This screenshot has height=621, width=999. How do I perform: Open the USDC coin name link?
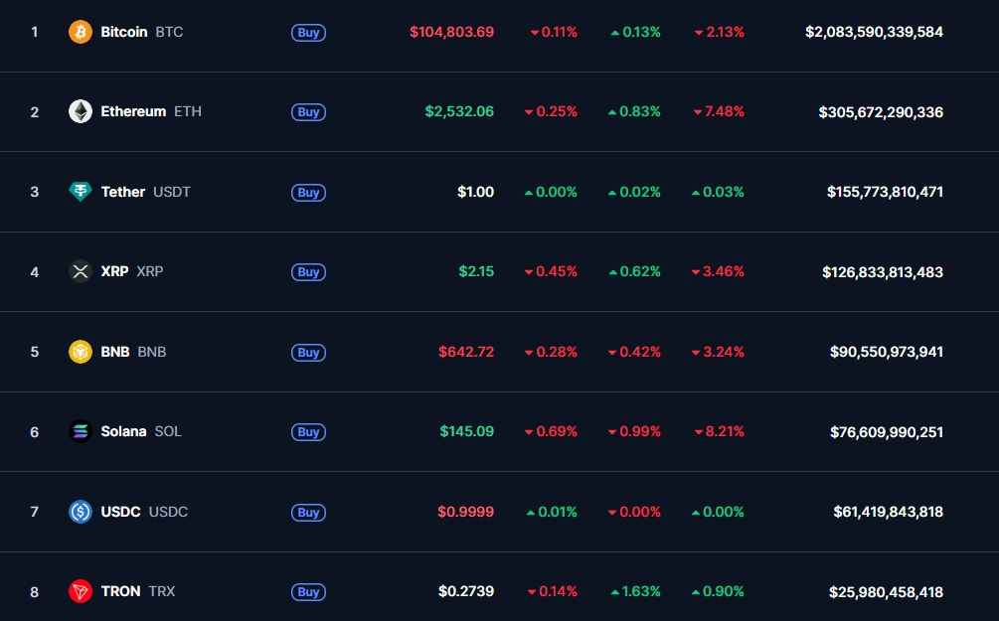point(121,512)
